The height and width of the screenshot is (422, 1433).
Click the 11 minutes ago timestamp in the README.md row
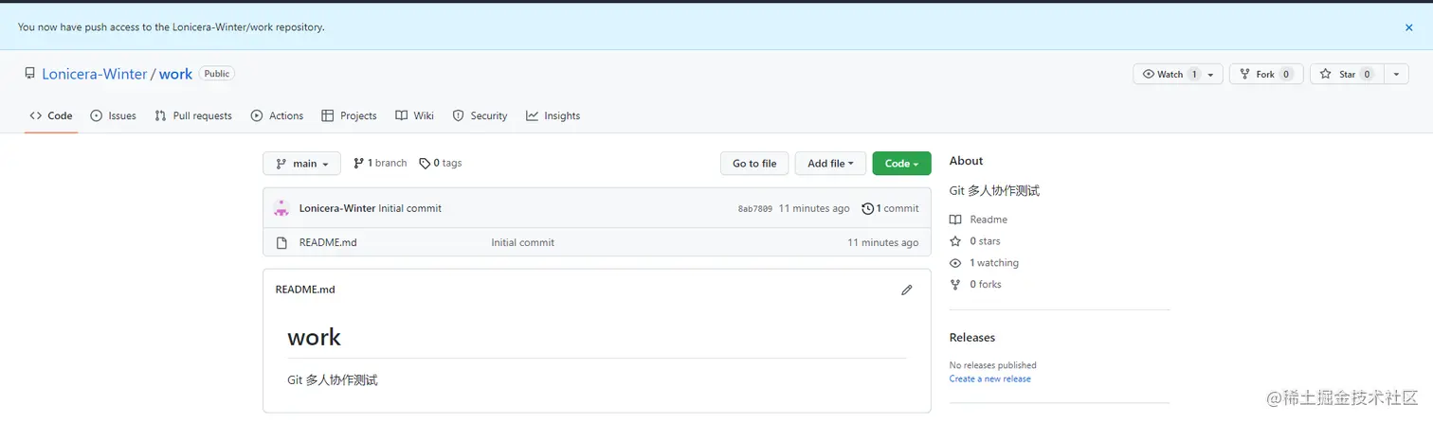(882, 242)
